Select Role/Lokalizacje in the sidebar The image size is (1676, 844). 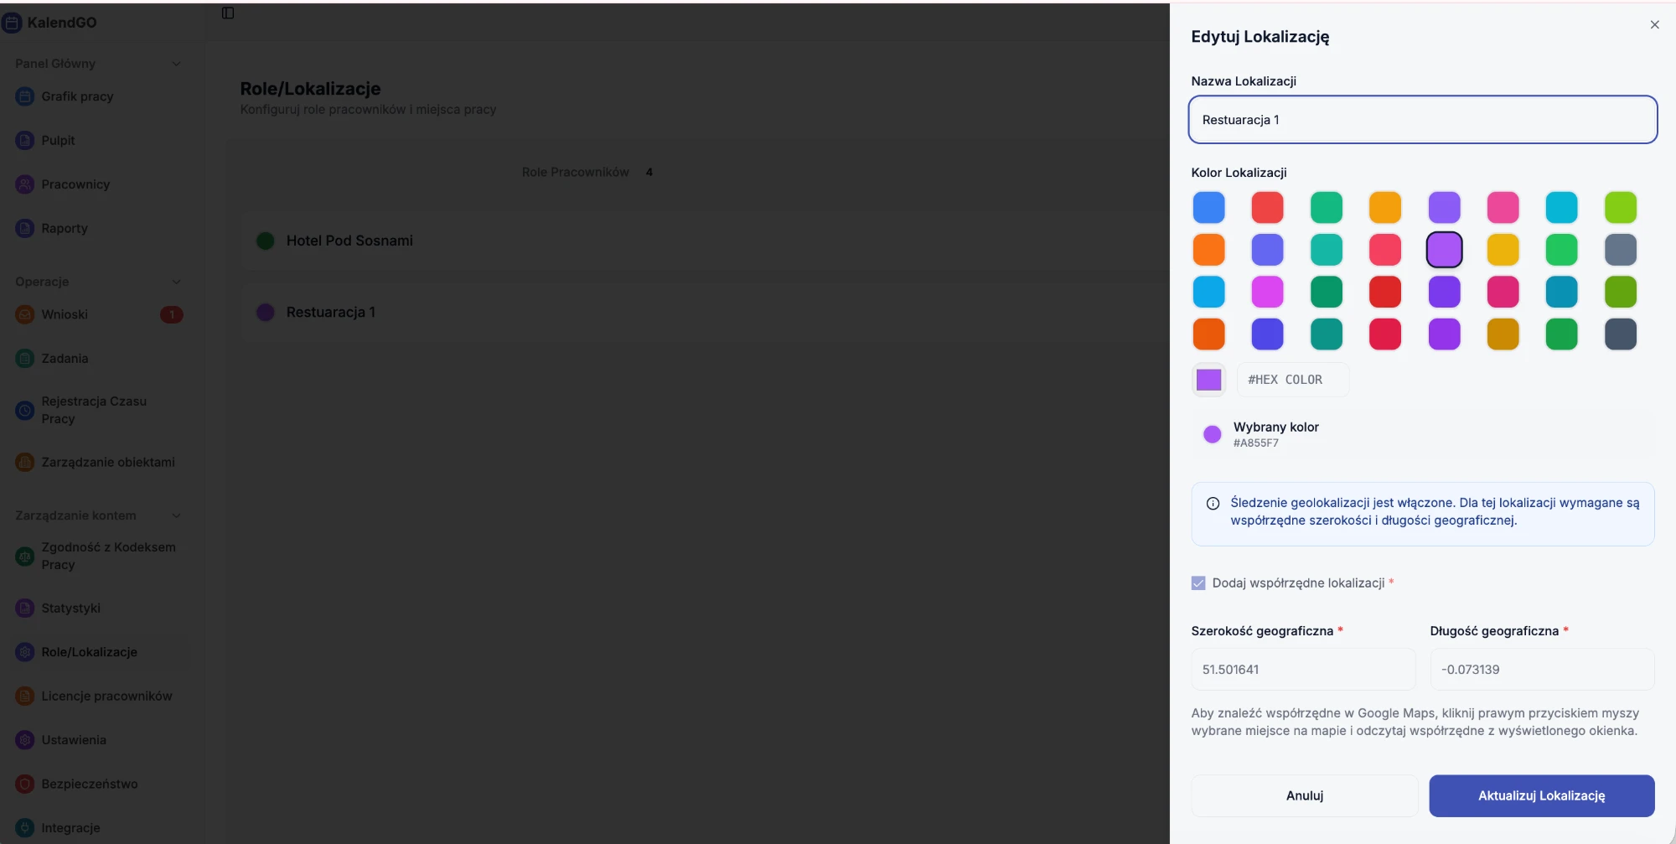(x=99, y=652)
